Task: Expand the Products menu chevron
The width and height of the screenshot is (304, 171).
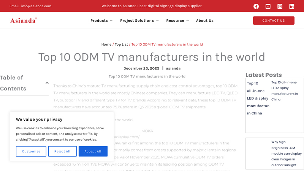Action: pos(111,21)
